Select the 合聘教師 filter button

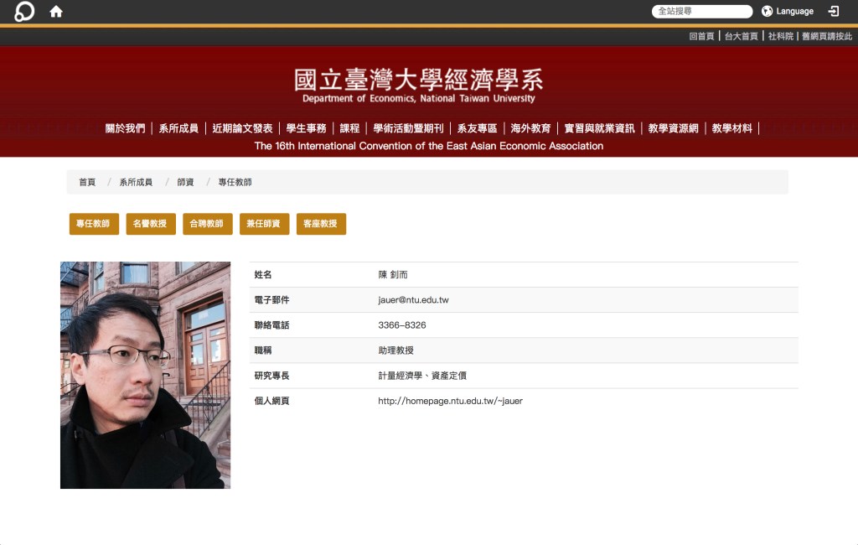[x=207, y=224]
